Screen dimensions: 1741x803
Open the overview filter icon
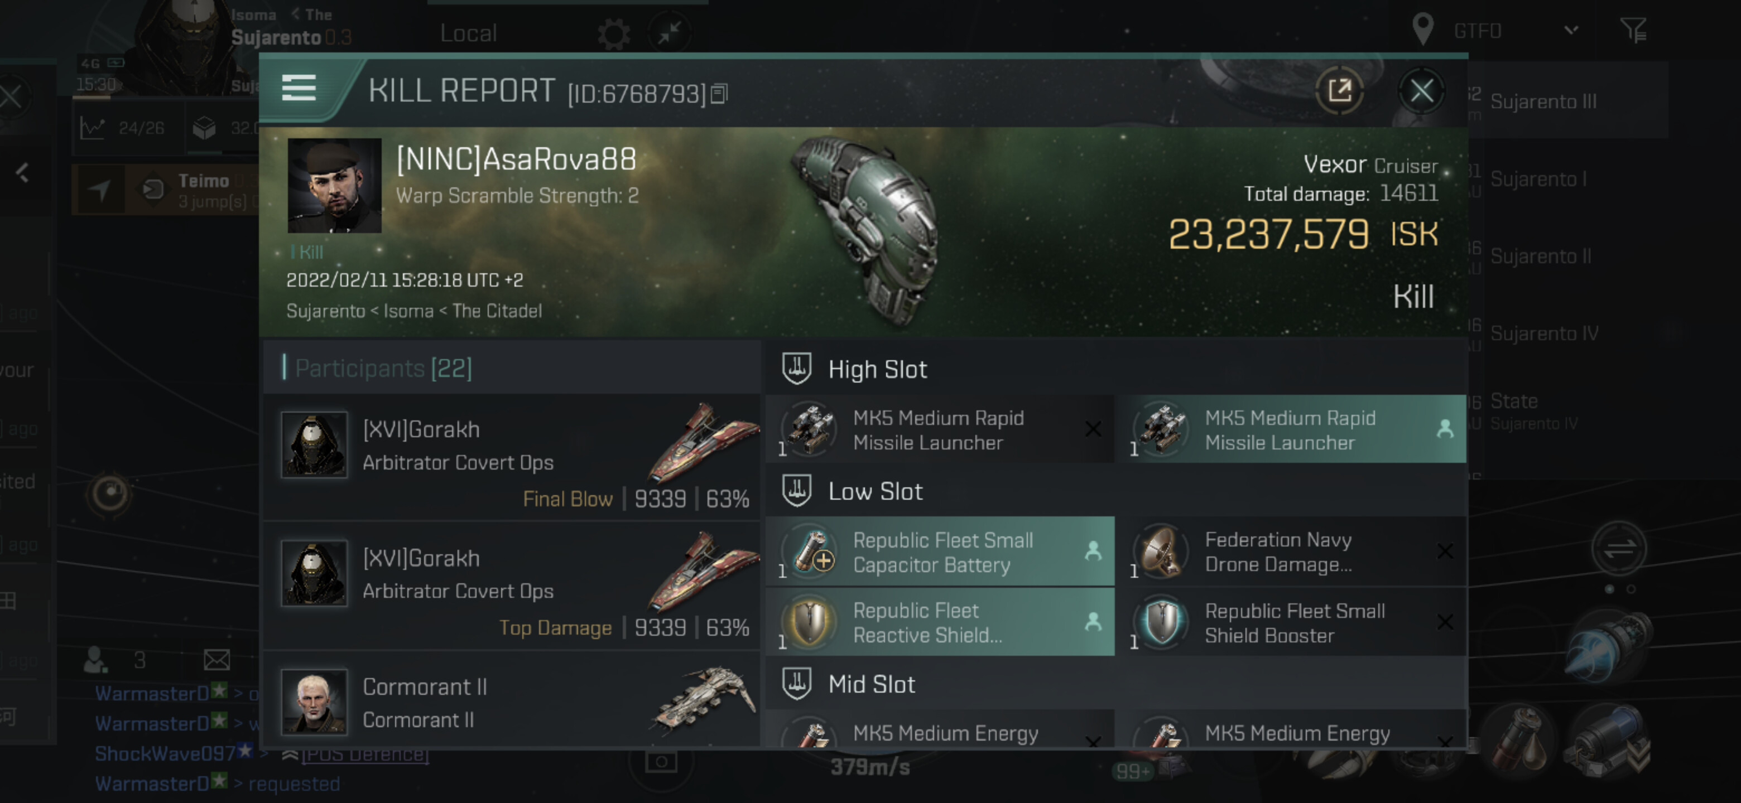[x=1633, y=30]
